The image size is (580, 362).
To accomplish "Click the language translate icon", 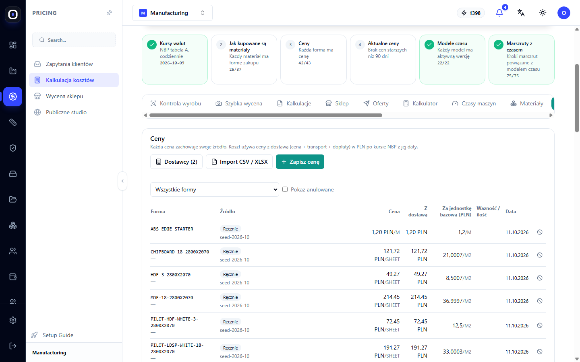I will pyautogui.click(x=521, y=13).
